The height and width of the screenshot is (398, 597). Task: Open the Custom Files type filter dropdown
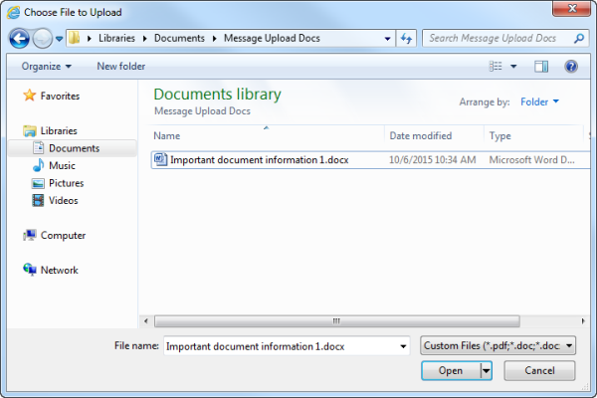[497, 346]
